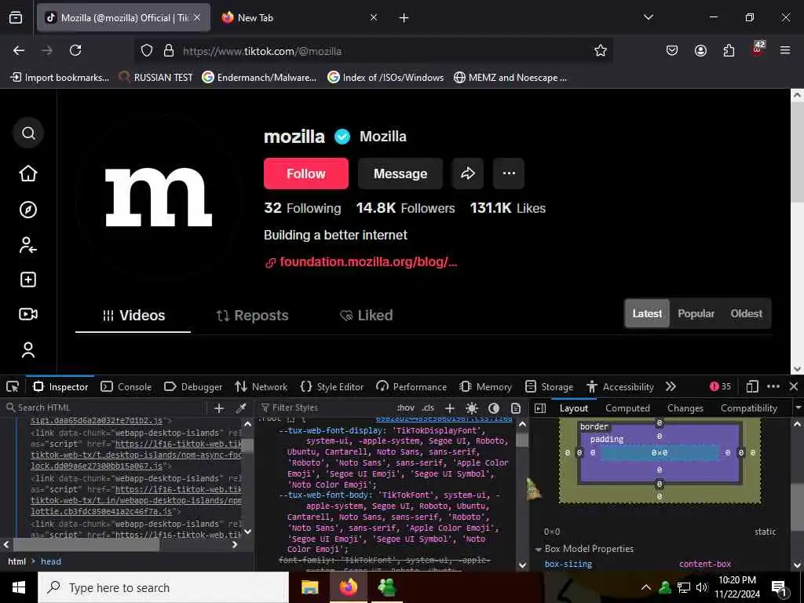The width and height of the screenshot is (804, 603).
Task: Open the Profile person icon in sidebar
Action: [x=28, y=349]
